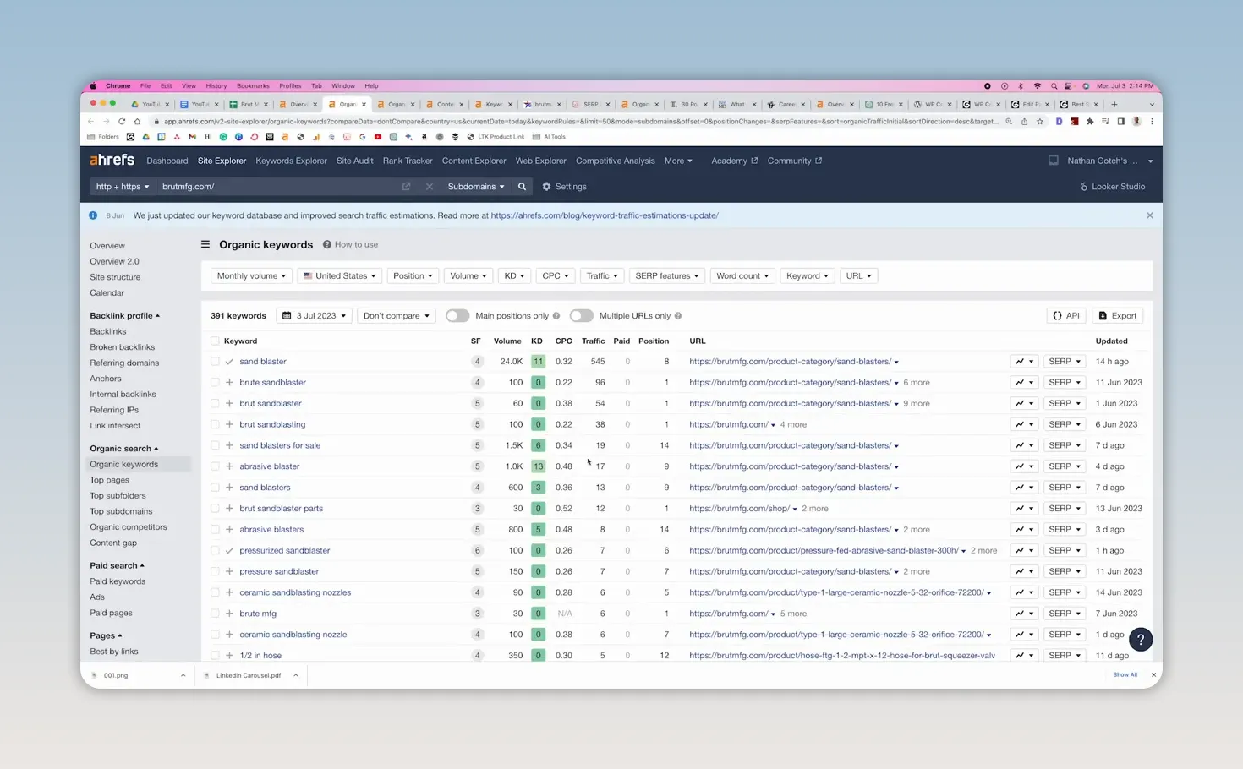Click the Export button

pyautogui.click(x=1117, y=316)
